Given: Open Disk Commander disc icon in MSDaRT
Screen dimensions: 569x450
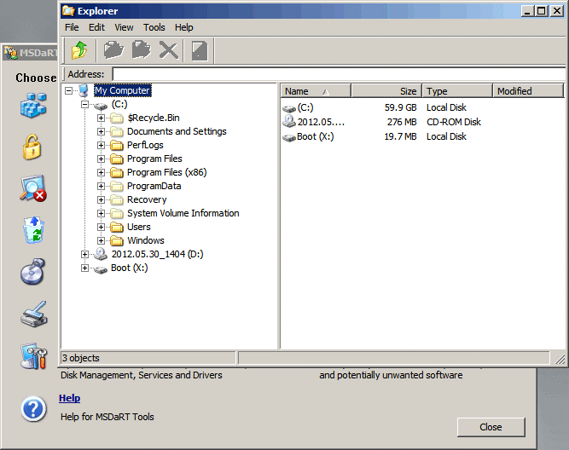Looking at the screenshot, I should tap(32, 272).
